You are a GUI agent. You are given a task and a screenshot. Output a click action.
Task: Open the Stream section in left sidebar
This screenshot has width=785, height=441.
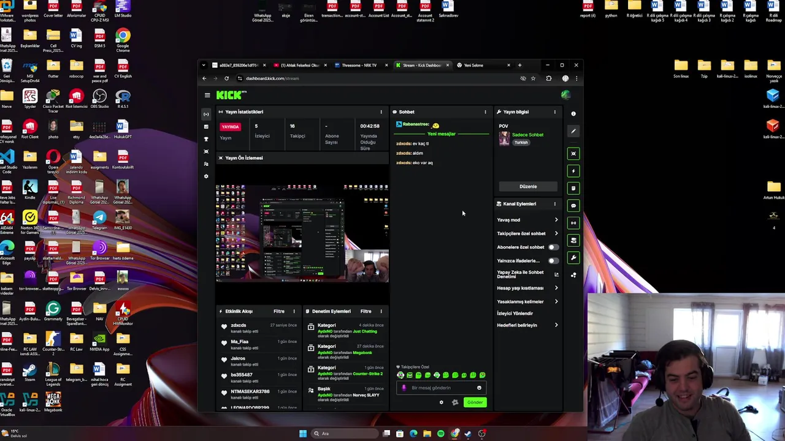click(x=206, y=114)
